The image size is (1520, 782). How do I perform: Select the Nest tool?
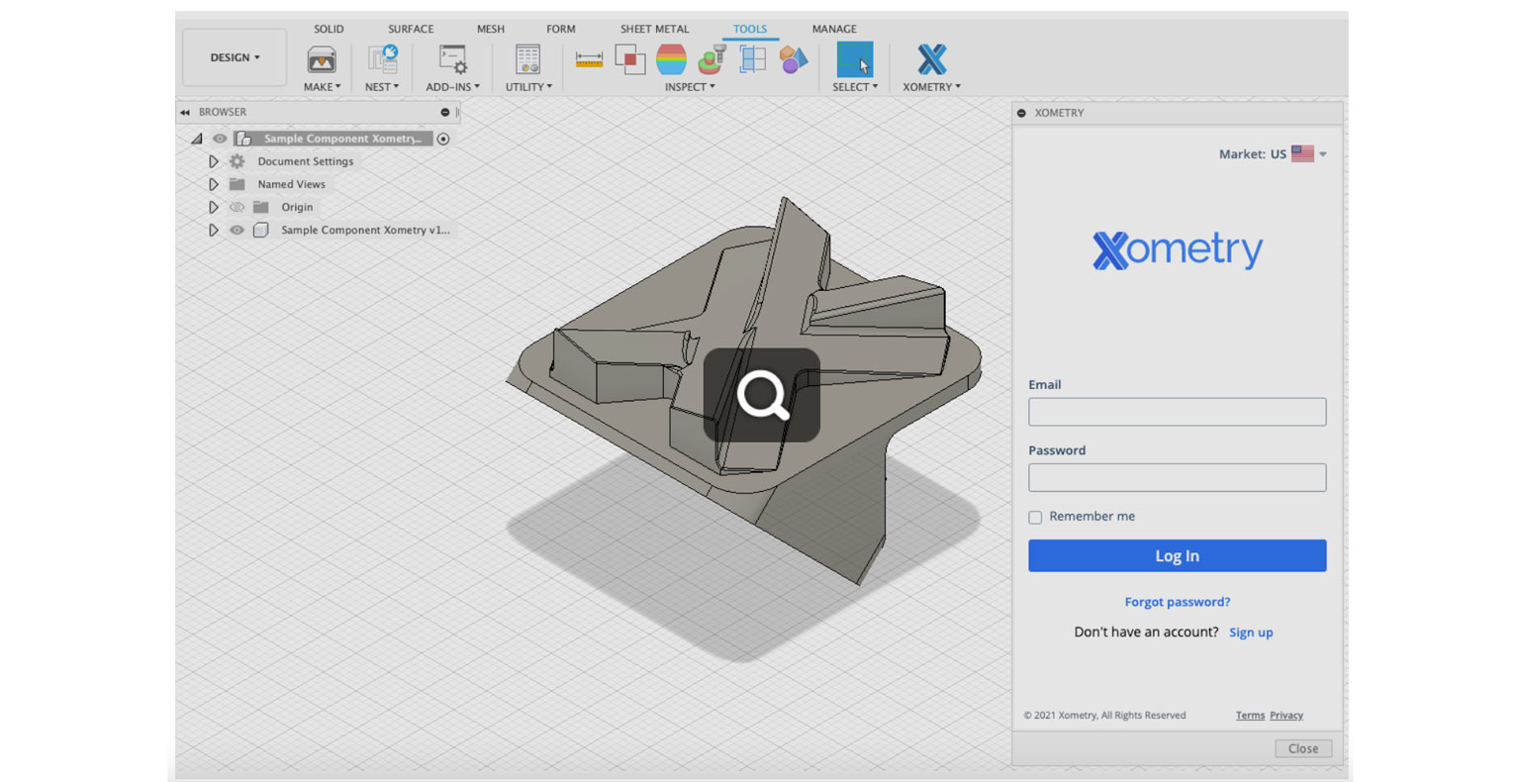pos(381,59)
